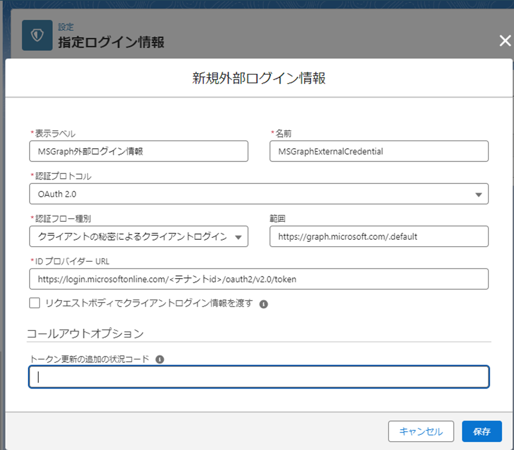Click the 新規外部ログイン情報 dialog title
Screen dimensions: 514x450
259,78
